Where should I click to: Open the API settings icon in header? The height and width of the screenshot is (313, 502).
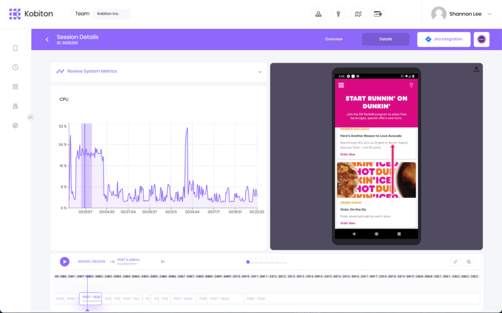[x=378, y=14]
